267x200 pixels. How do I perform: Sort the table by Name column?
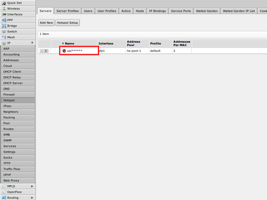point(69,43)
